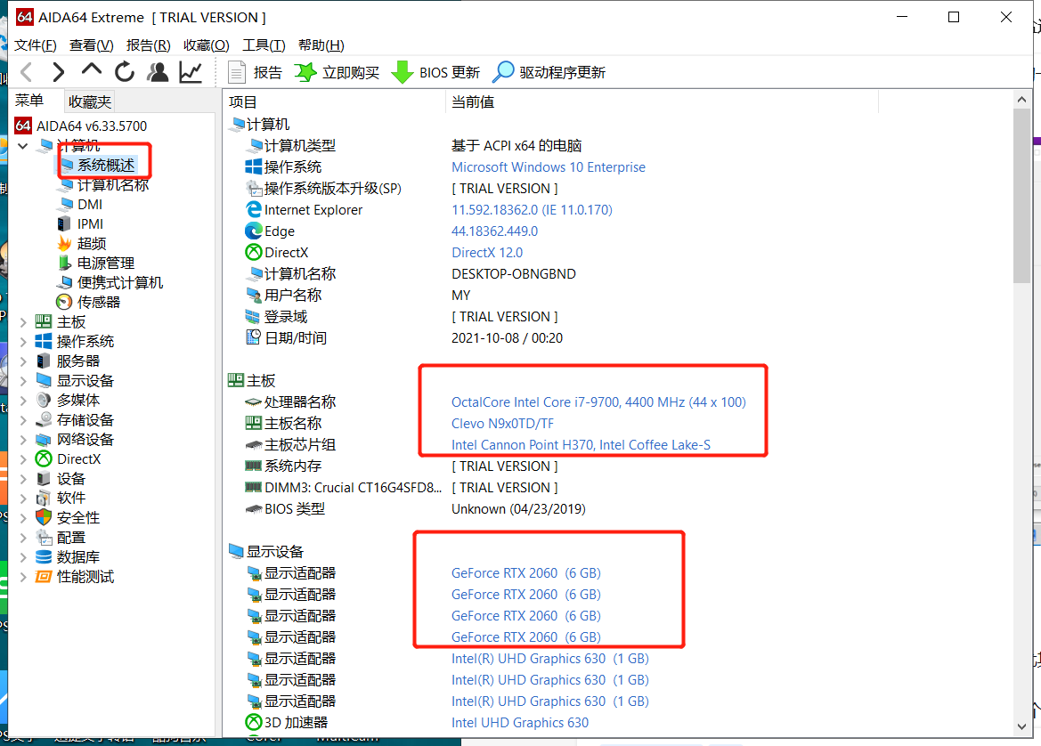The image size is (1041, 746).
Task: Click the 性能测试 benchmark icon
Action: point(44,577)
